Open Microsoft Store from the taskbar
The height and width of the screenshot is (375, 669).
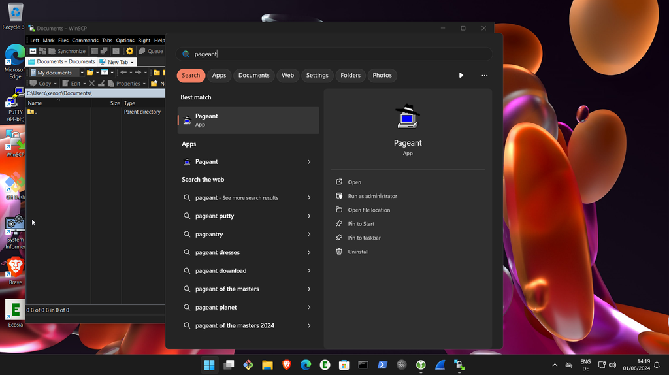[344, 365]
